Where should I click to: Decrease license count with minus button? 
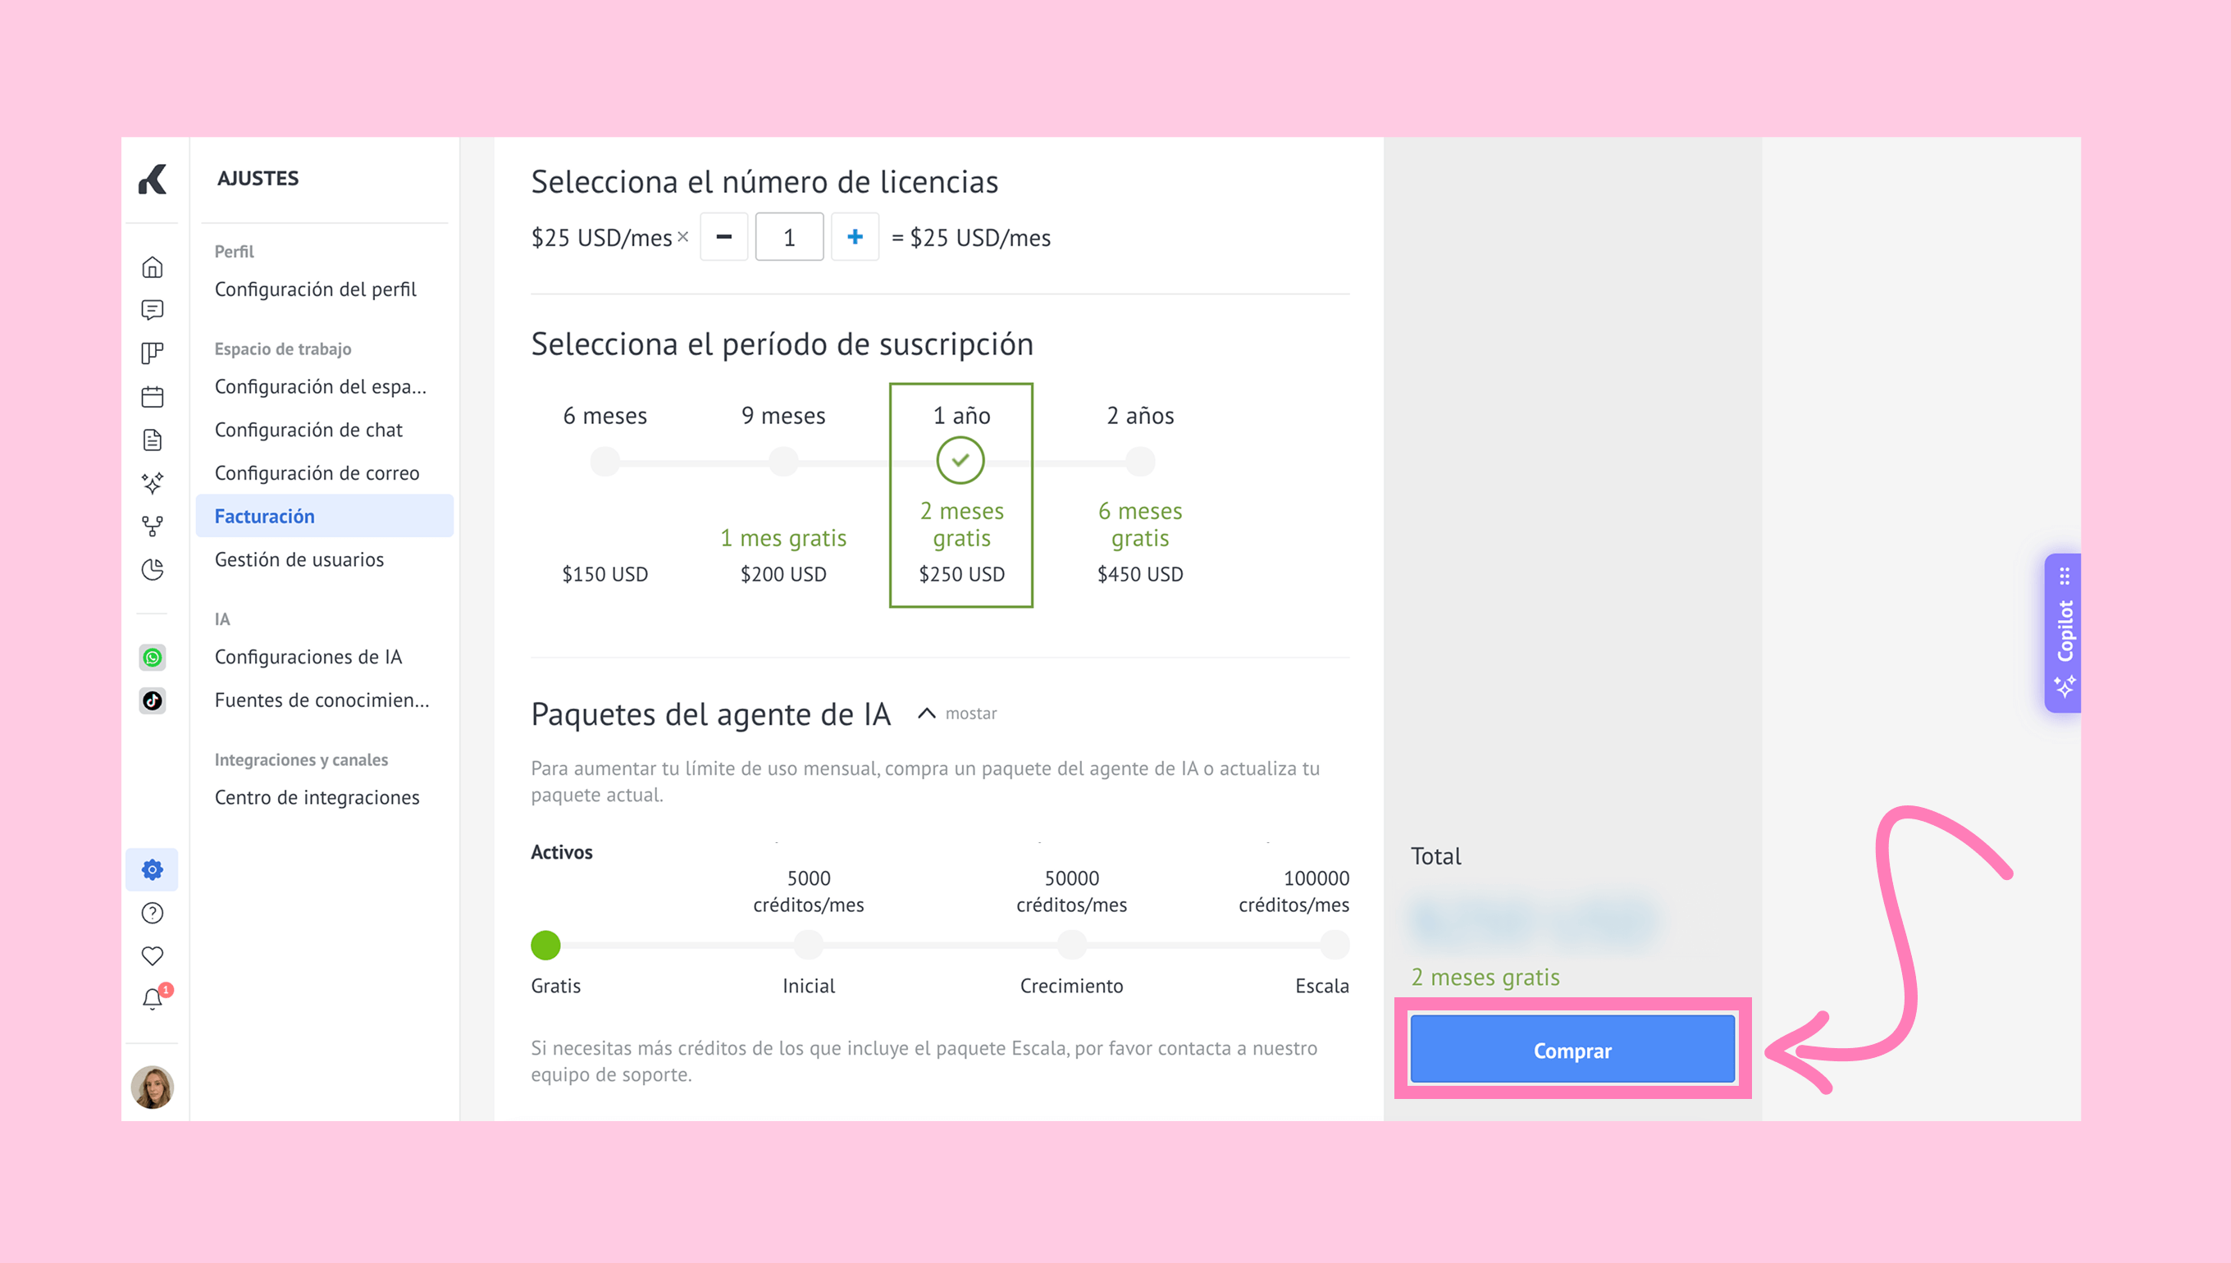click(724, 237)
